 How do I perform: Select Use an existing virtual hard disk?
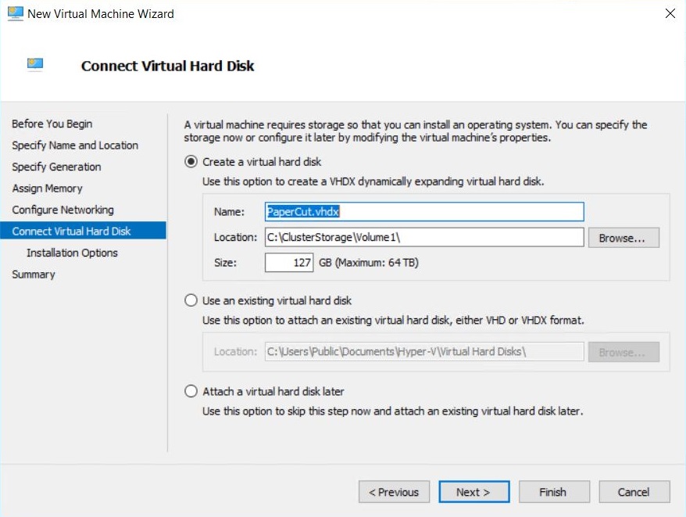pyautogui.click(x=191, y=300)
